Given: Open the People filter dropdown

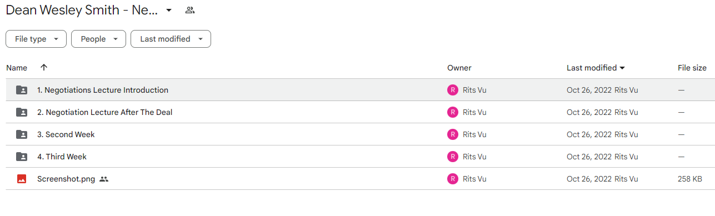Looking at the screenshot, I should [x=99, y=39].
